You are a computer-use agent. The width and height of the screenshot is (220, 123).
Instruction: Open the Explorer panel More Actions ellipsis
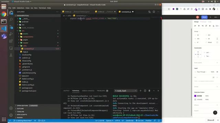click(57, 12)
